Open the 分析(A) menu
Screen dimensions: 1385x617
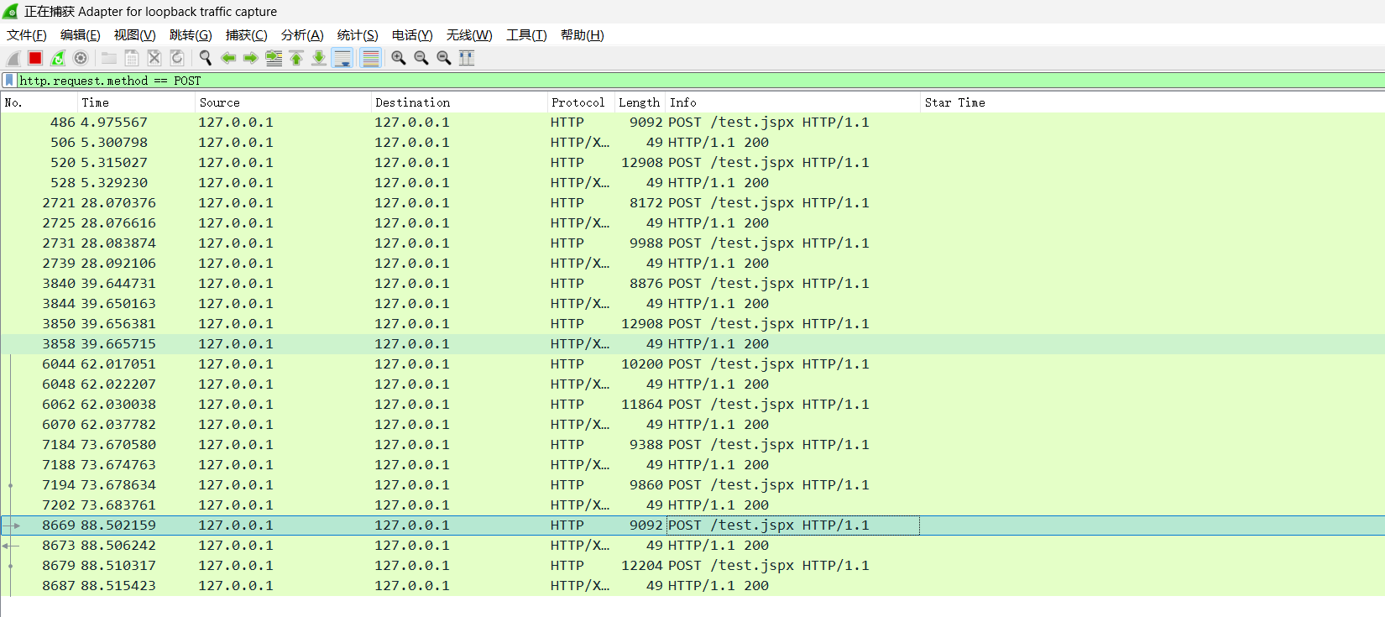(x=302, y=35)
